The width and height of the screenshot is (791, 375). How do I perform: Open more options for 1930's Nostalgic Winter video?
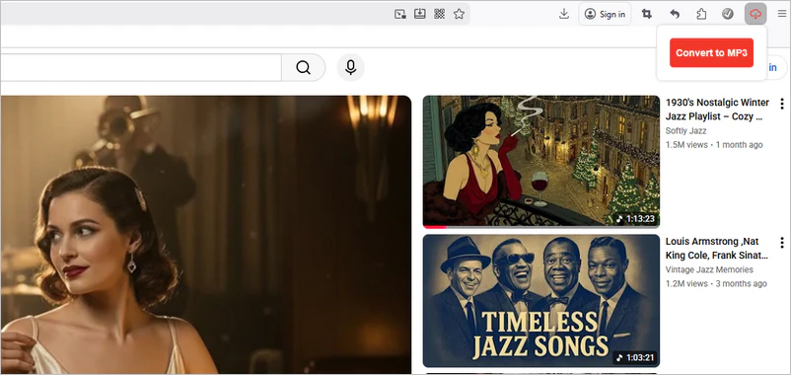(x=781, y=104)
